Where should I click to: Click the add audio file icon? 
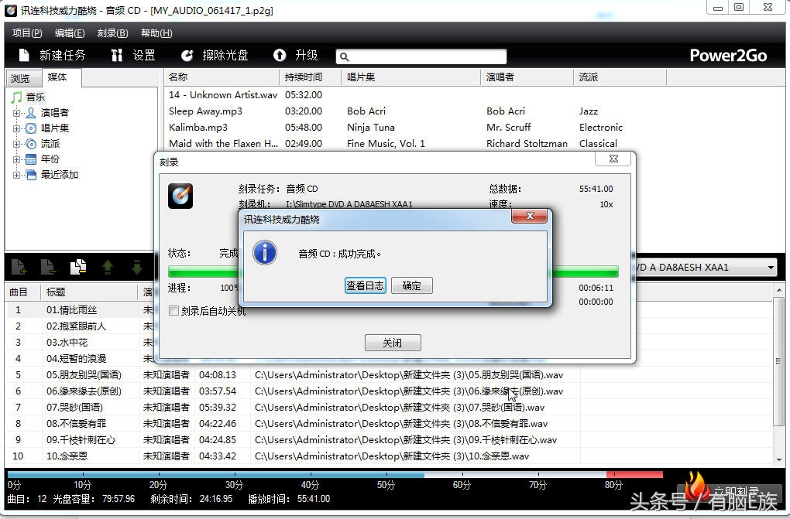(x=19, y=266)
